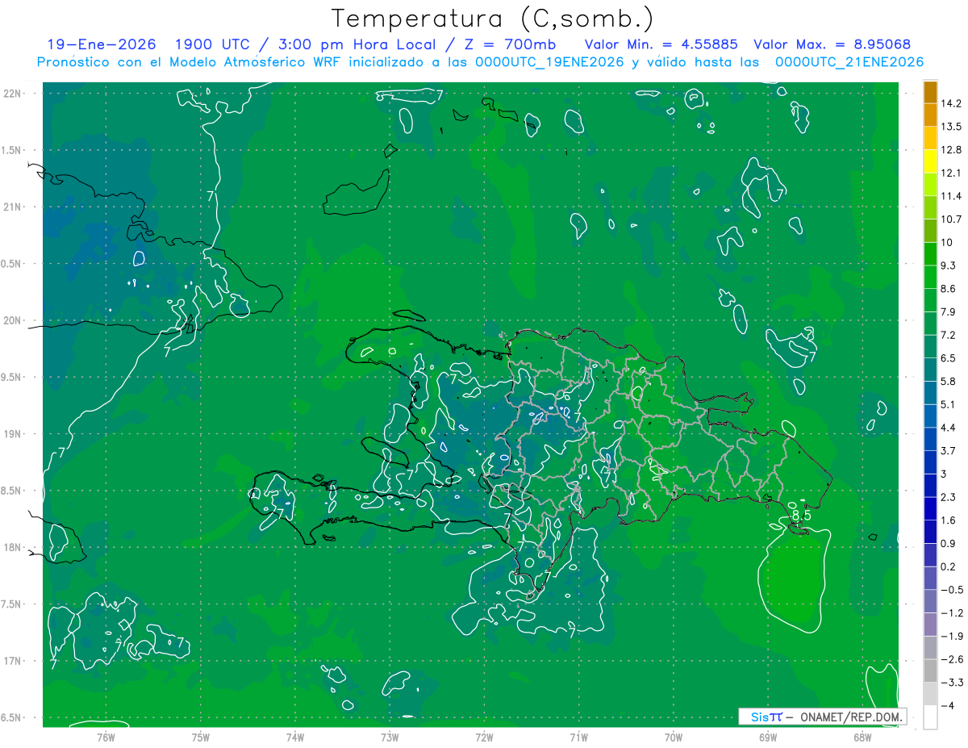Select the '10' colorbar label
The image size is (968, 748).
947,243
